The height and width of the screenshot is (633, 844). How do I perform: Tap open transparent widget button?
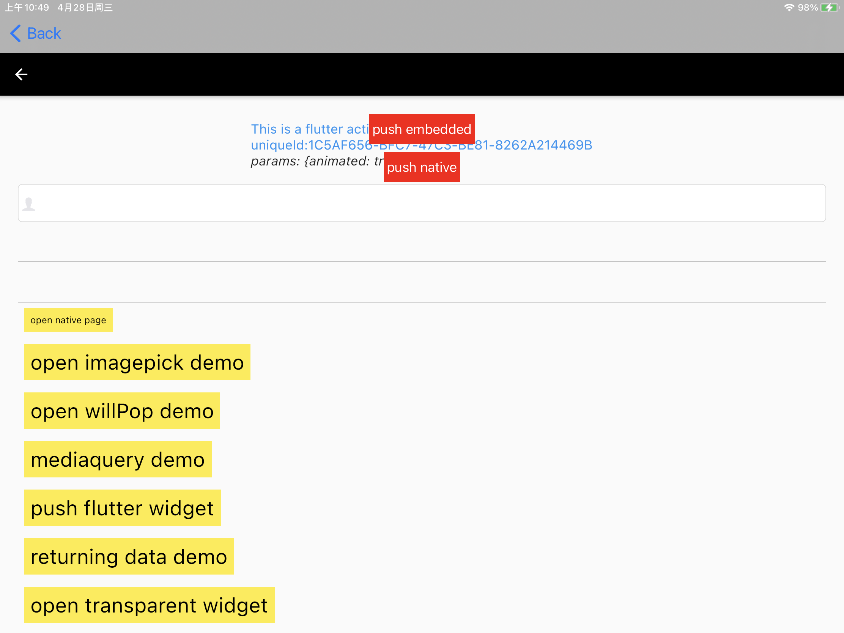pyautogui.click(x=150, y=605)
